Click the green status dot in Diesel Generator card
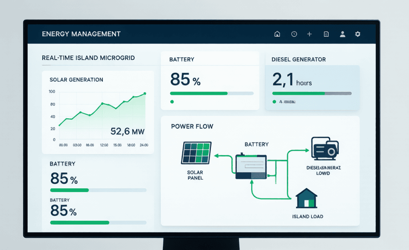 point(274,102)
